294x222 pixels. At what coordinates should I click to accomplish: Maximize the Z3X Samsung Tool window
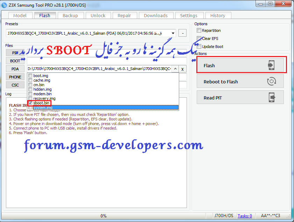(270, 4)
